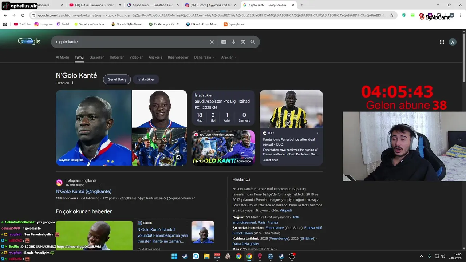Open the bookmarks apps grid icon
The height and width of the screenshot is (262, 466).
click(x=5, y=24)
